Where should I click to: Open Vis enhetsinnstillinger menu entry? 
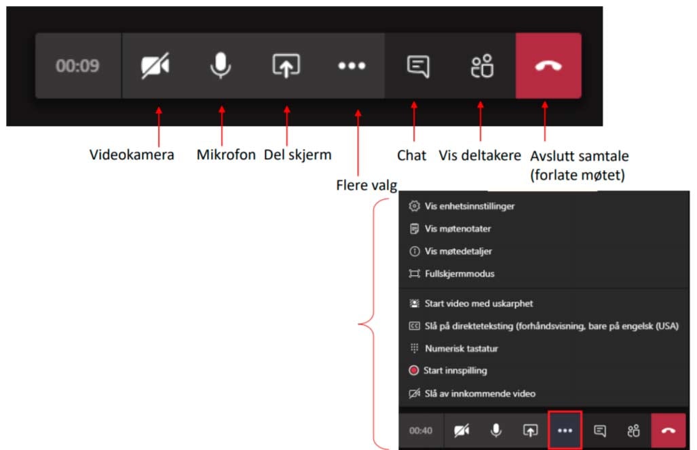click(469, 206)
